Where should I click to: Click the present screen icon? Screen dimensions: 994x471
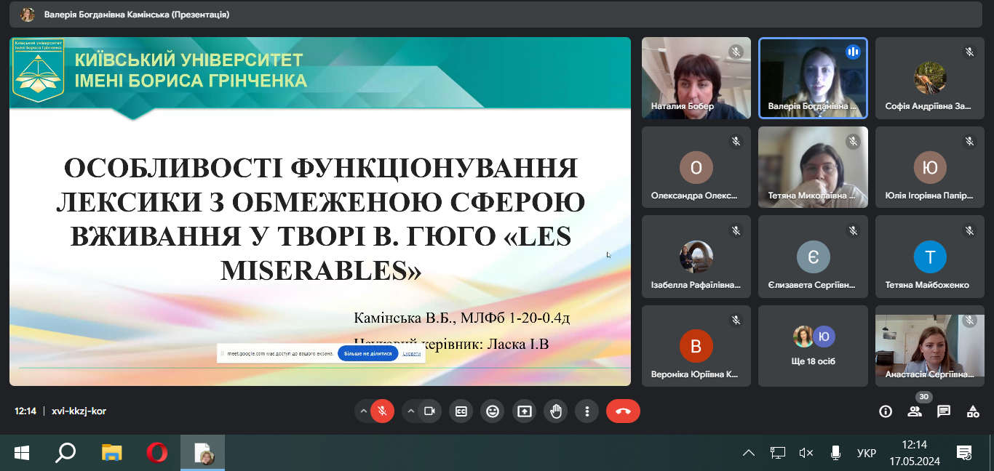pyautogui.click(x=523, y=411)
